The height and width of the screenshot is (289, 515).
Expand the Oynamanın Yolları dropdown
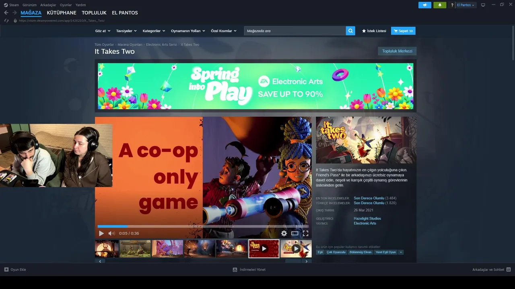(188, 31)
